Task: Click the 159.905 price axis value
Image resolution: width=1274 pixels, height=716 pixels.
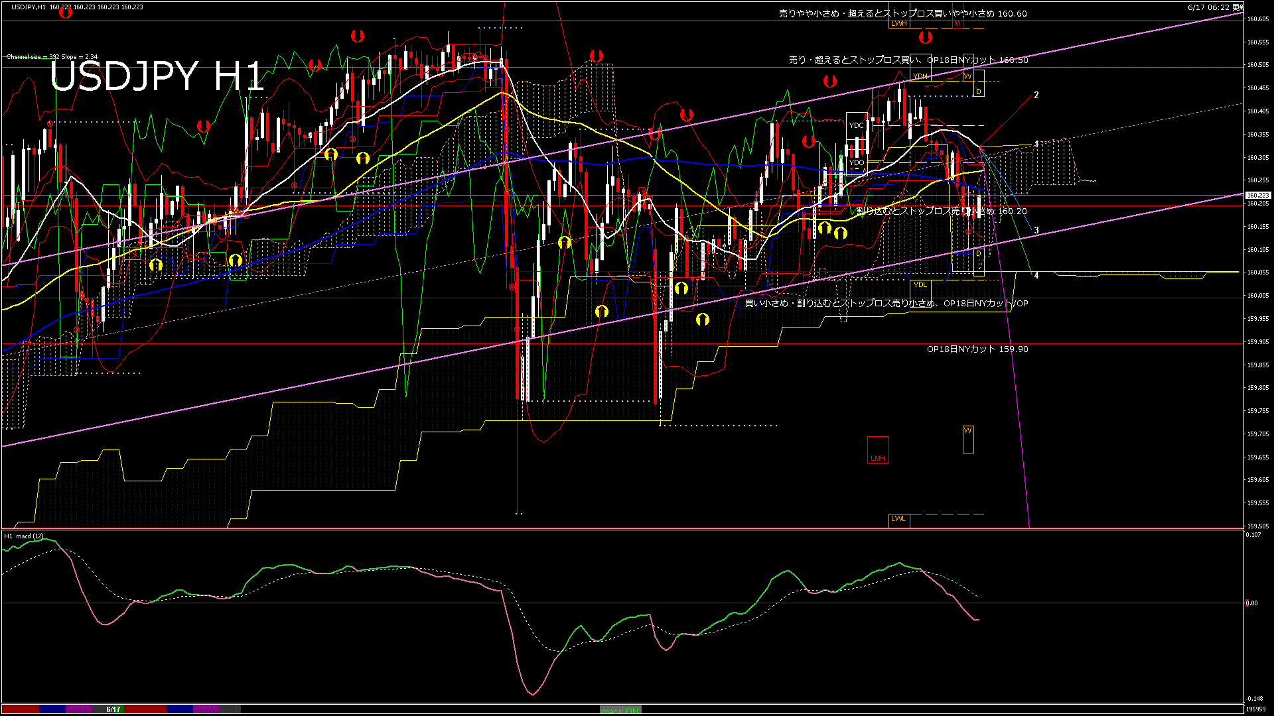Action: (x=1258, y=342)
